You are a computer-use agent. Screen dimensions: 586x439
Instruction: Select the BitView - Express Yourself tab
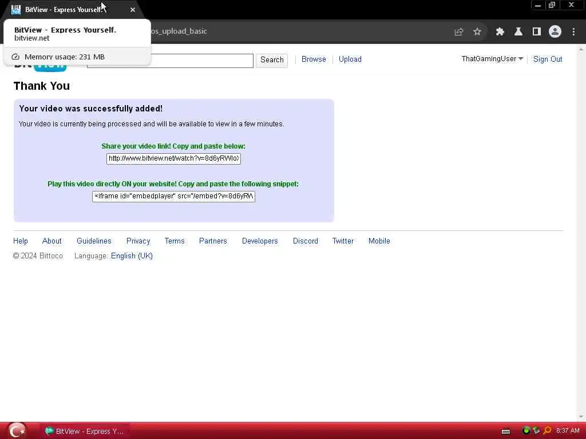[x=73, y=10]
